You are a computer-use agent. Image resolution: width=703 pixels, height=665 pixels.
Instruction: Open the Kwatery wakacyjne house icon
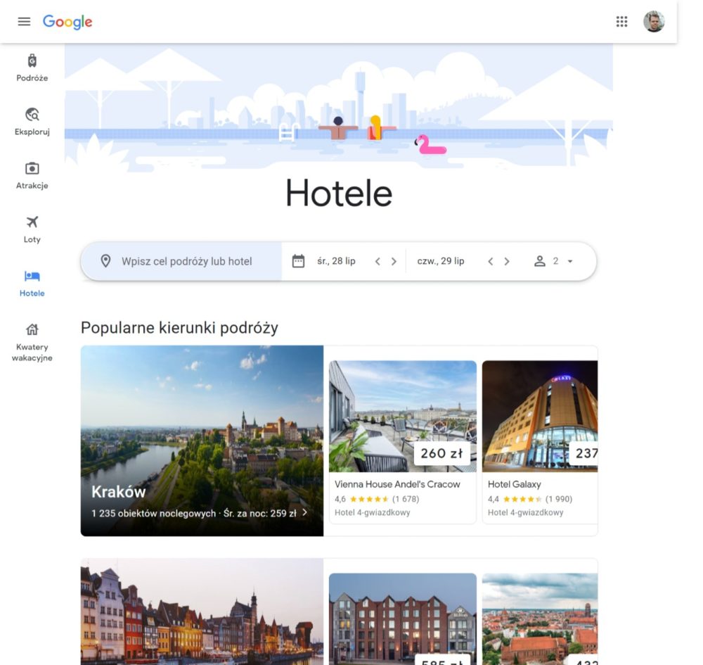(x=32, y=329)
